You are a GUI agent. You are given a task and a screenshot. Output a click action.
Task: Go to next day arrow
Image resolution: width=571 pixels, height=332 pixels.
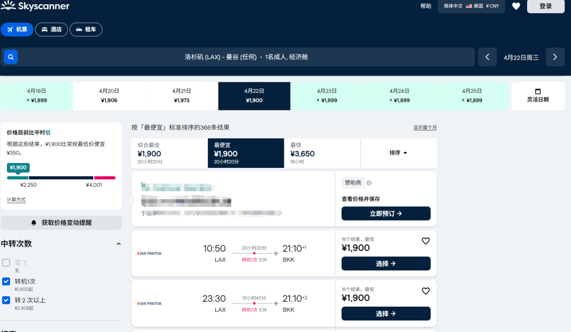555,57
